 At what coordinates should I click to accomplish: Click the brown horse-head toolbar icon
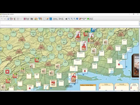[x=15, y=19]
